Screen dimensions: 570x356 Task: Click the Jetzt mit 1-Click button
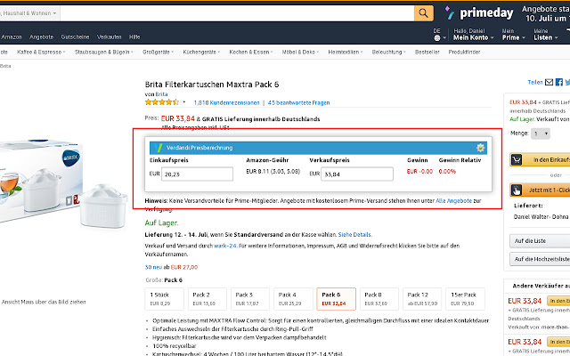[x=540, y=190]
